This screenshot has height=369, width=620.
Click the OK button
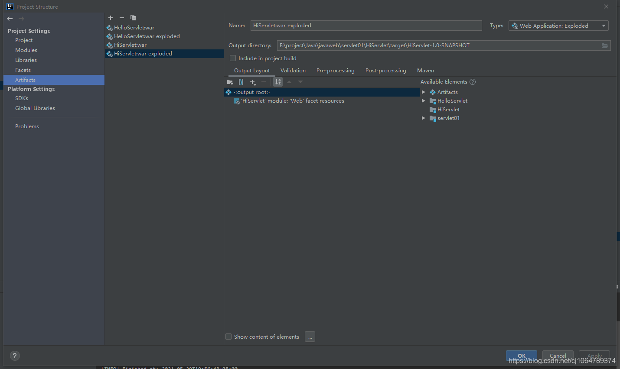pyautogui.click(x=522, y=356)
